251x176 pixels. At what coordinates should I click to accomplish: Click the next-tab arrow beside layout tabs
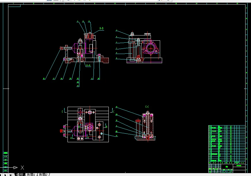coord(5,175)
